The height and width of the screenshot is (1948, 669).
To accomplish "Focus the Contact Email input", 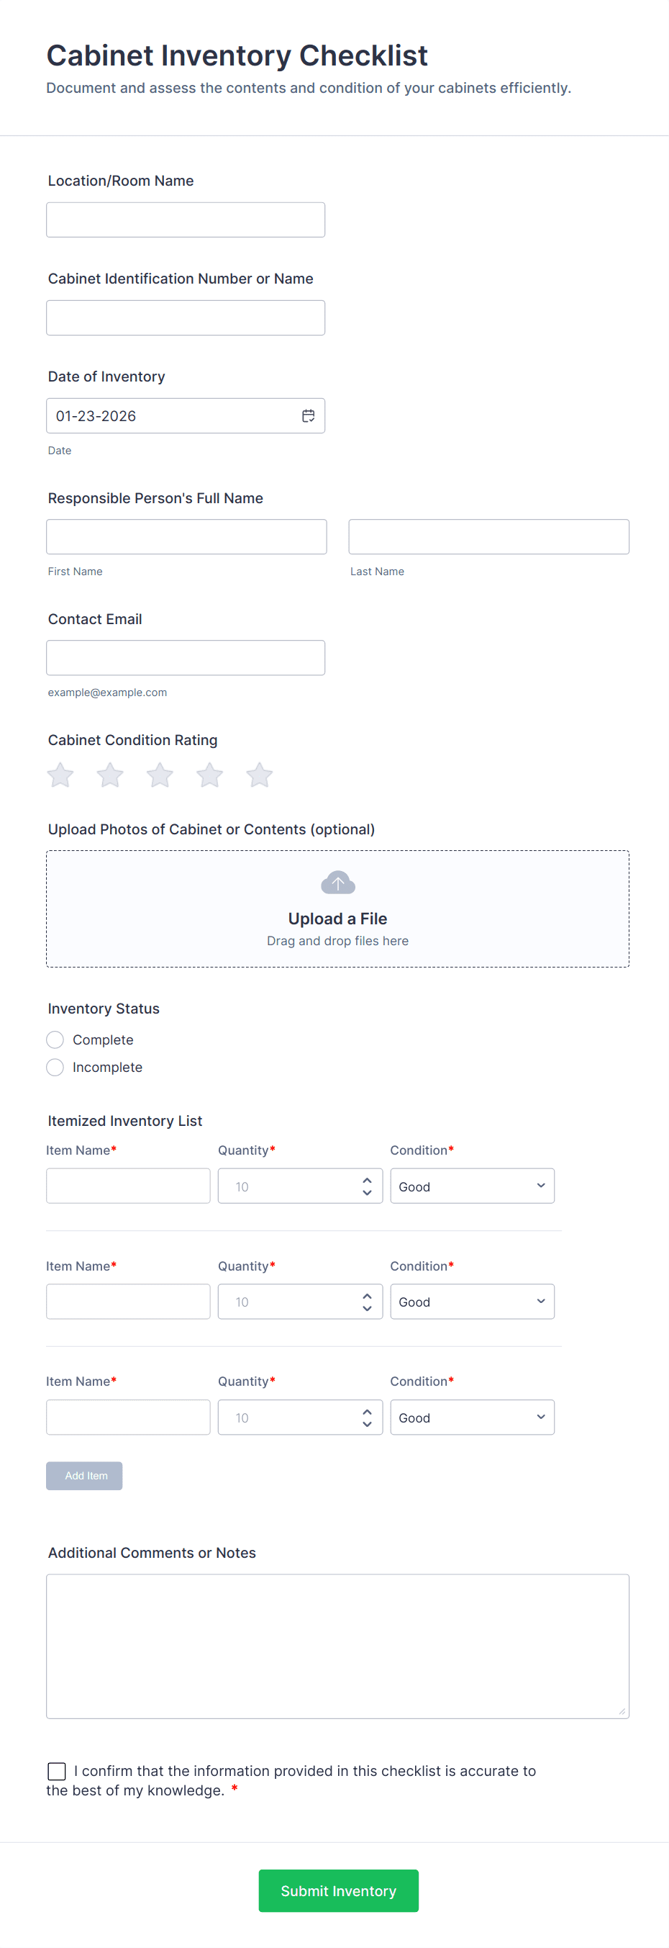I will [x=185, y=658].
